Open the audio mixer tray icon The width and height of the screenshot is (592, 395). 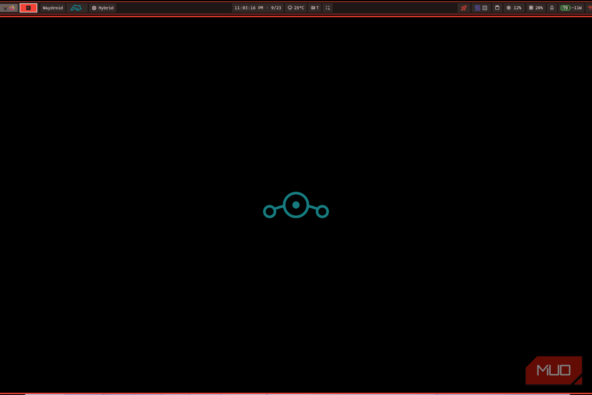477,8
